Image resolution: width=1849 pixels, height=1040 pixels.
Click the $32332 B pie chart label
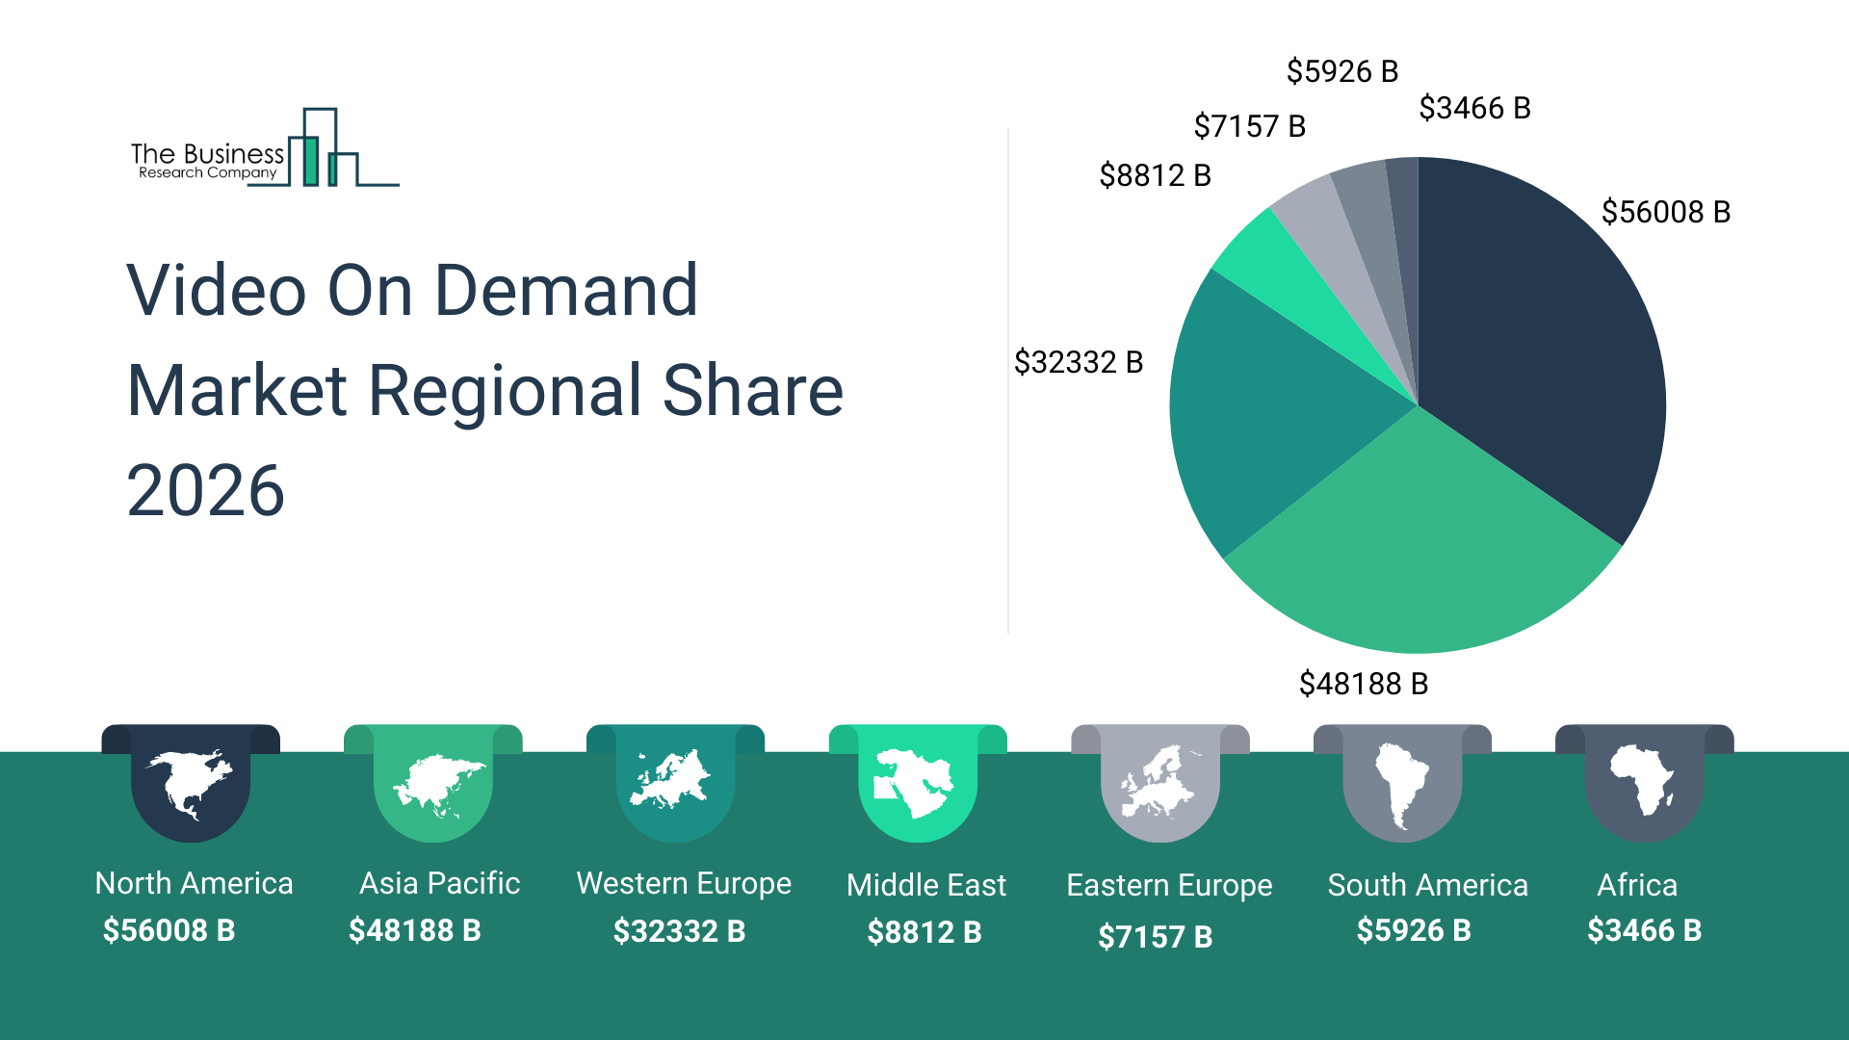(1078, 362)
